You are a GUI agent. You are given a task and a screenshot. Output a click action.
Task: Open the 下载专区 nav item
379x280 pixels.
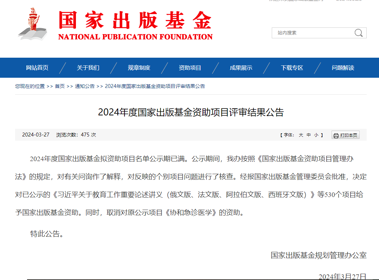[x=292, y=68]
